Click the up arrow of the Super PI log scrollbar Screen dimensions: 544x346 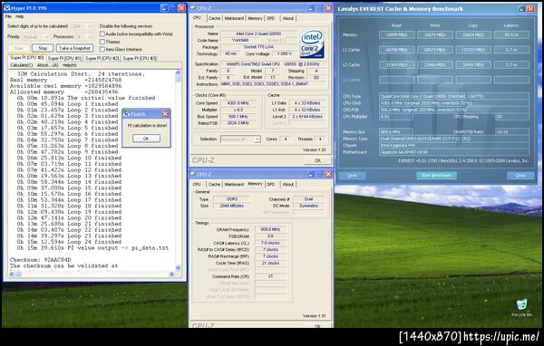(178, 73)
